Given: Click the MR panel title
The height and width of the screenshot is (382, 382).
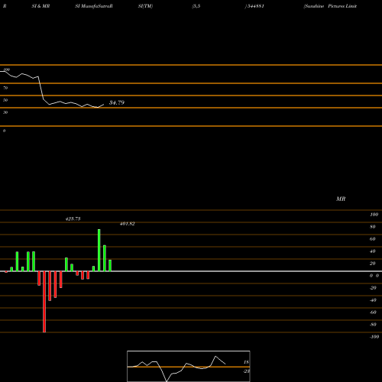Looking at the screenshot, I should pyautogui.click(x=341, y=199).
